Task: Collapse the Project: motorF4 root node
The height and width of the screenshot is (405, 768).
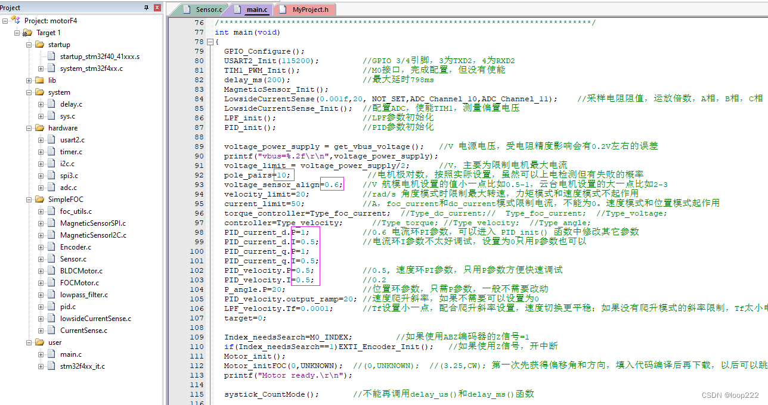Action: 5,21
